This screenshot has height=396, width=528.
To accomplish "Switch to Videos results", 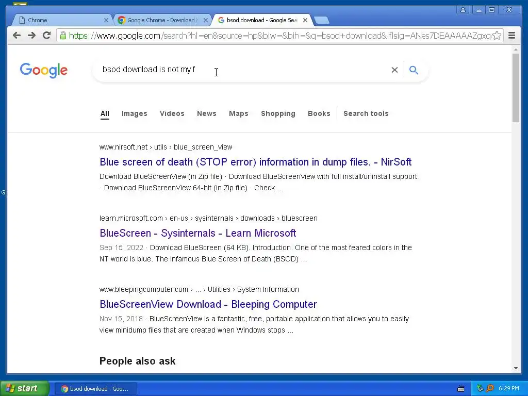I will click(172, 113).
